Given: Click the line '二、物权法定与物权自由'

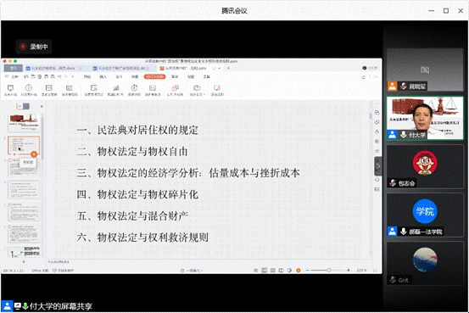Looking at the screenshot, I should [x=132, y=152].
